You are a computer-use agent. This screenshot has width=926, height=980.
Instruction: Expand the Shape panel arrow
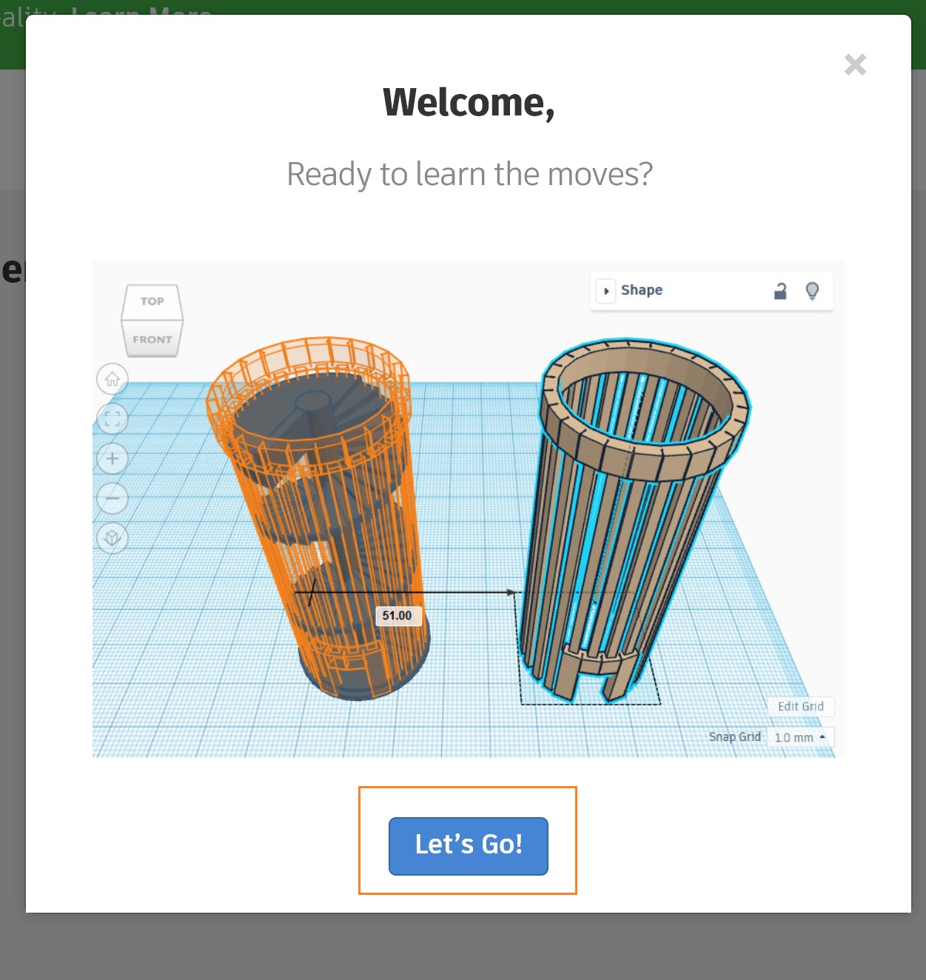click(606, 291)
